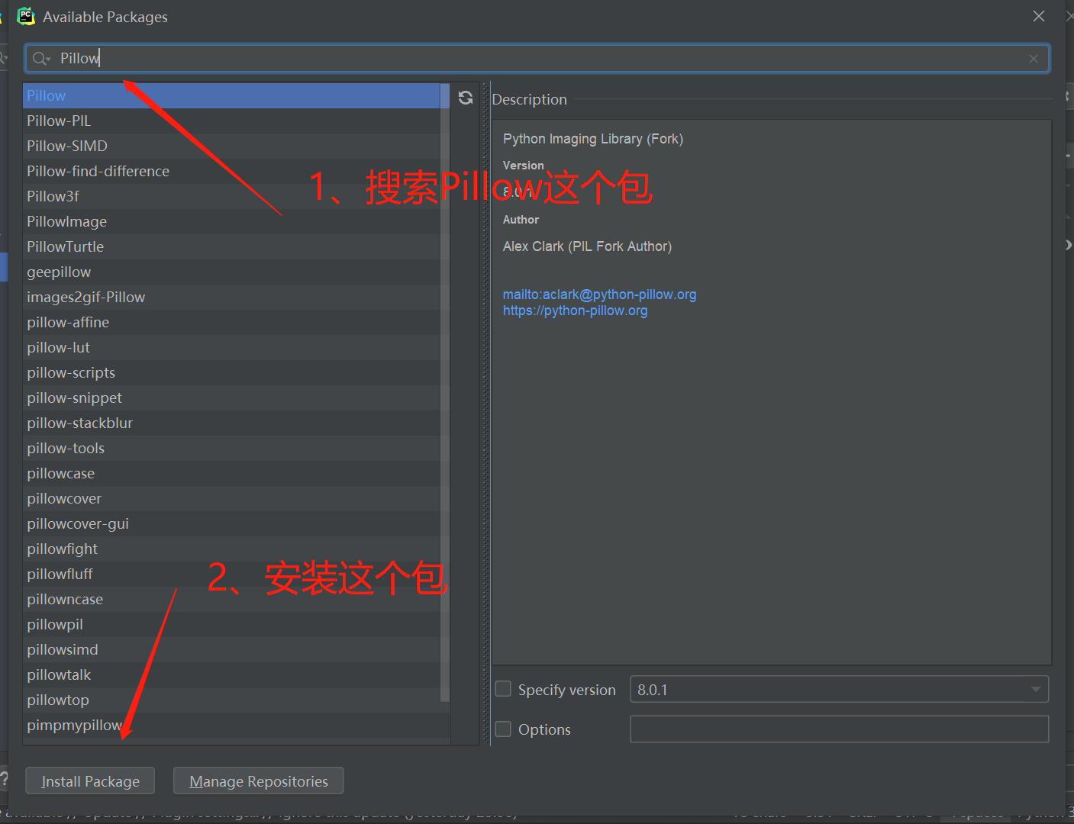The width and height of the screenshot is (1074, 824).
Task: Visit the python-pillow.org website link
Action: pyautogui.click(x=575, y=311)
